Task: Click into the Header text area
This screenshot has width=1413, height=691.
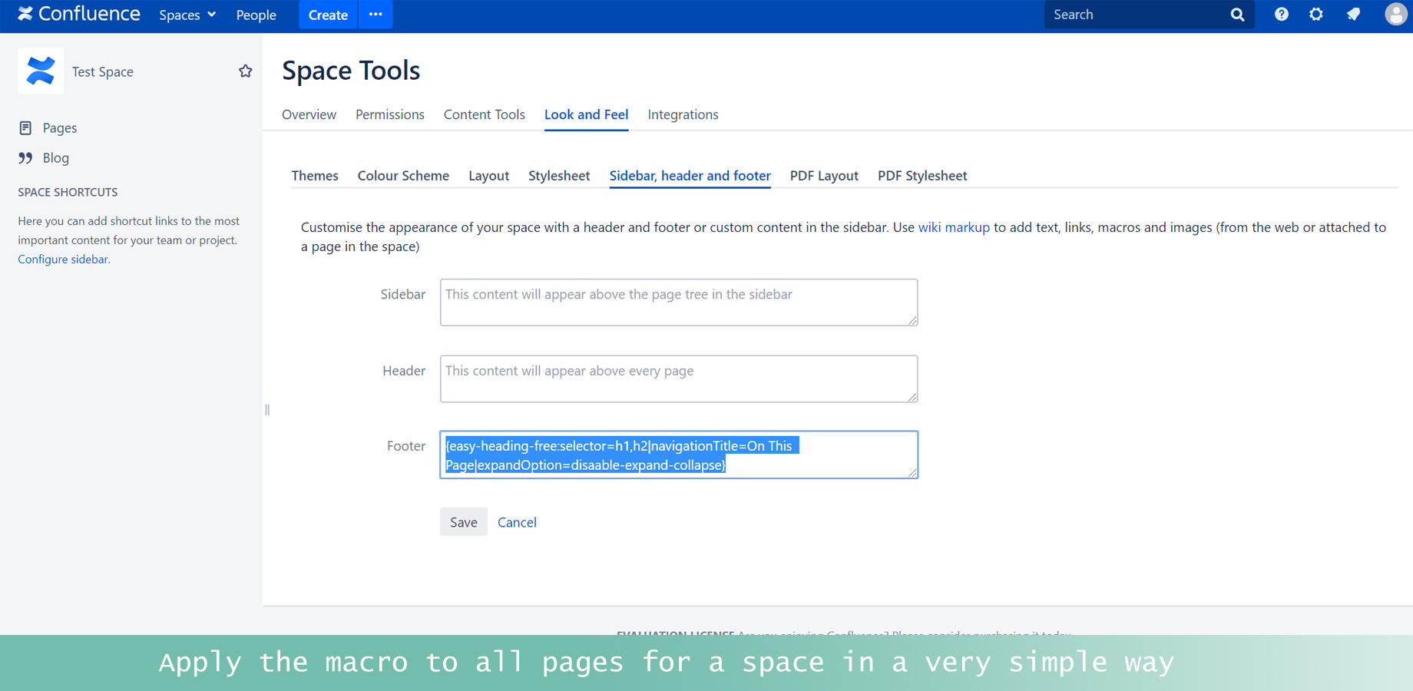Action: [x=678, y=379]
